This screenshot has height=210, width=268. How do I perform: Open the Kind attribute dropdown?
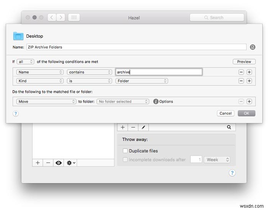tap(40, 81)
